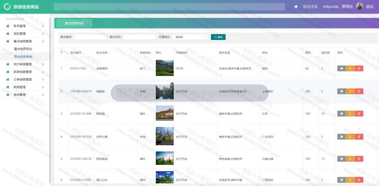
Task: Click the 浏览量 column header
Action: click(325, 53)
